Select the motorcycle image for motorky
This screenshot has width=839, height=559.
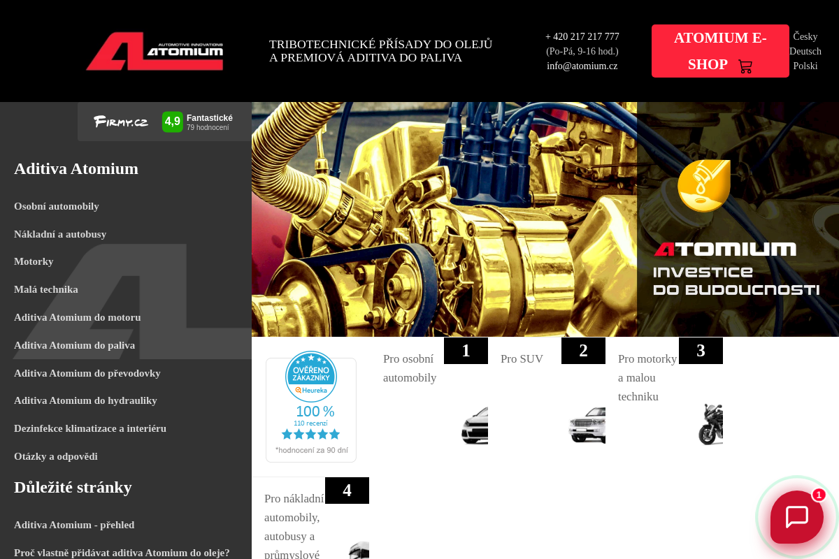point(710,424)
